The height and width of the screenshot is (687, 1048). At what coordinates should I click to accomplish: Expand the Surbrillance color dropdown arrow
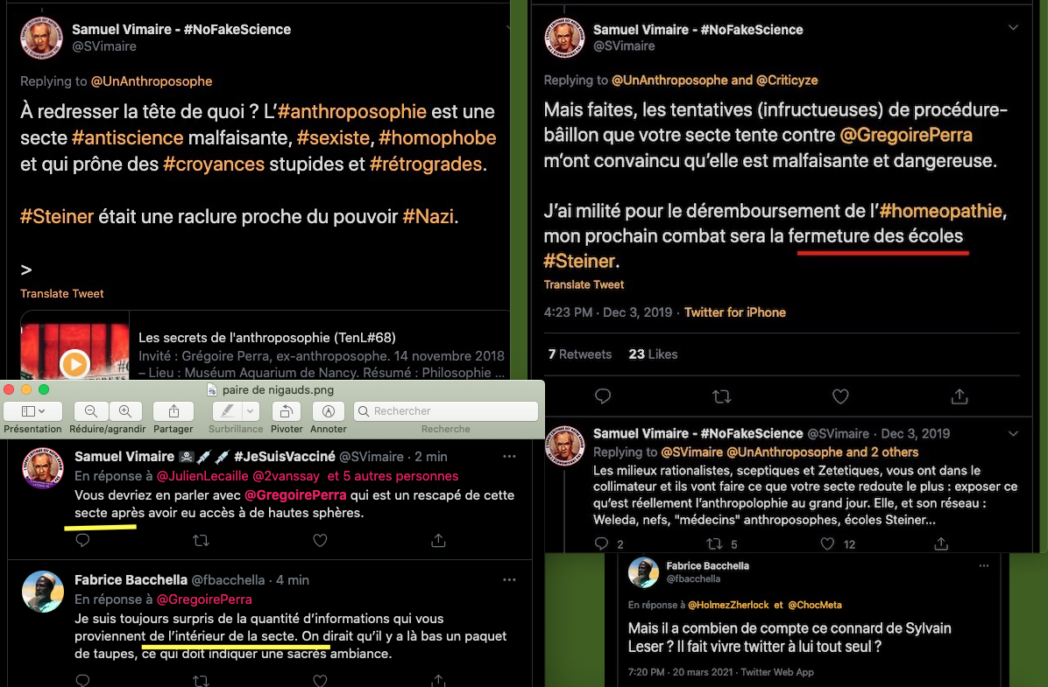(x=250, y=411)
